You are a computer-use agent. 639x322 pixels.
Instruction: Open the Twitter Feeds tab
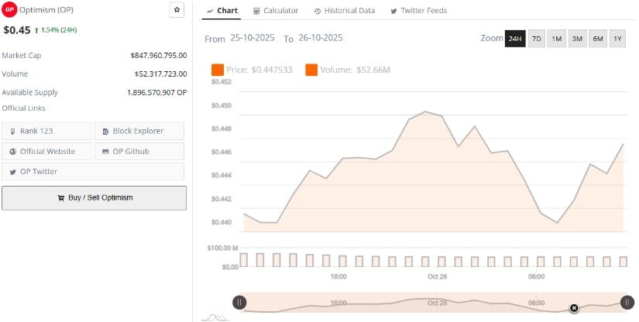pyautogui.click(x=419, y=11)
